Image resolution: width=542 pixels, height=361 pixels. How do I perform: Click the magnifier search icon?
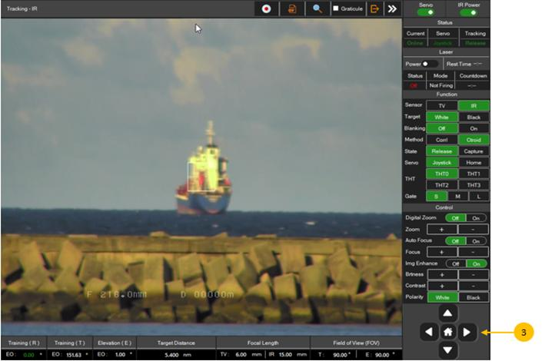[x=318, y=9]
